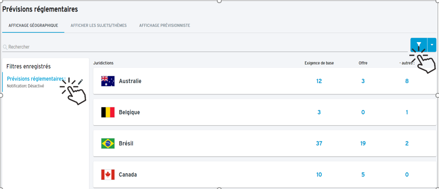
Task: Open Australie Exigence de base count 12
Action: pyautogui.click(x=319, y=81)
